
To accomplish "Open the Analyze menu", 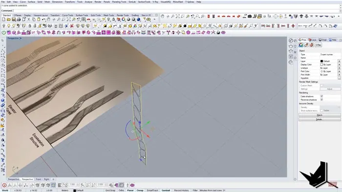I will 88,2.
